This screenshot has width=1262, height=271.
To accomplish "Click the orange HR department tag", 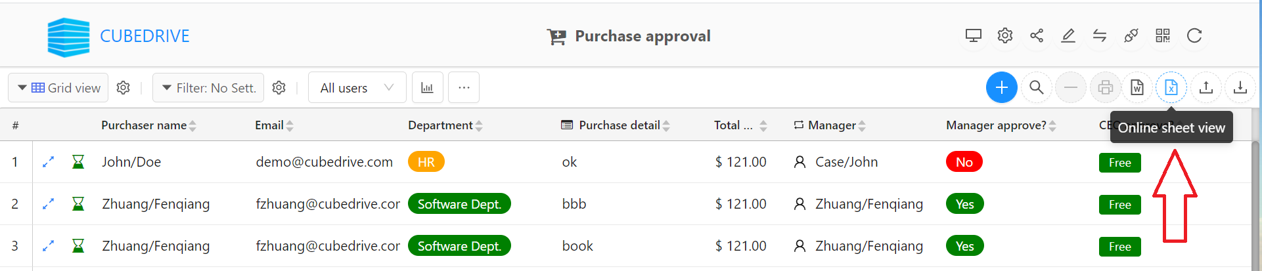I will [x=426, y=161].
